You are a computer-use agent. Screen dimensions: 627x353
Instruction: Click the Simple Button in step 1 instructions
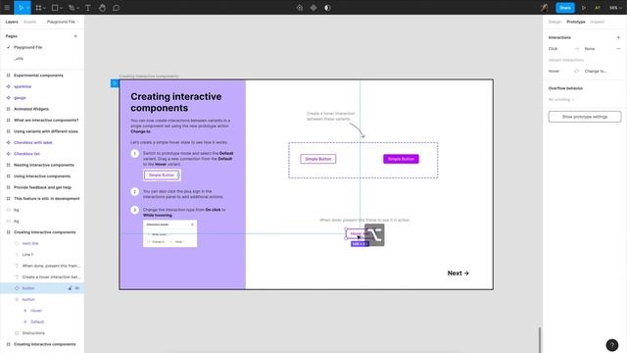click(x=162, y=175)
